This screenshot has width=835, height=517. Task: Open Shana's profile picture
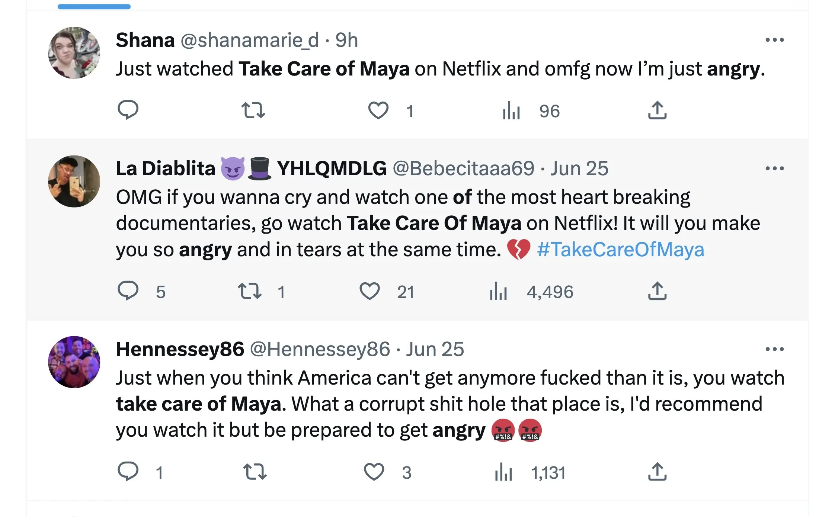click(x=74, y=53)
